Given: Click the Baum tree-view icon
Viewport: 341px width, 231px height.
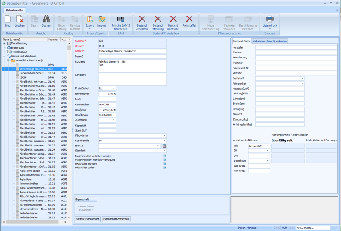Looking at the screenshot, I should (34, 19).
